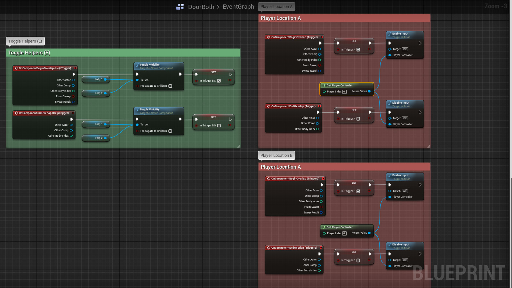Edit Player Index field on highlighted Get Player Controller
Image resolution: width=512 pixels, height=288 pixels.
(344, 92)
